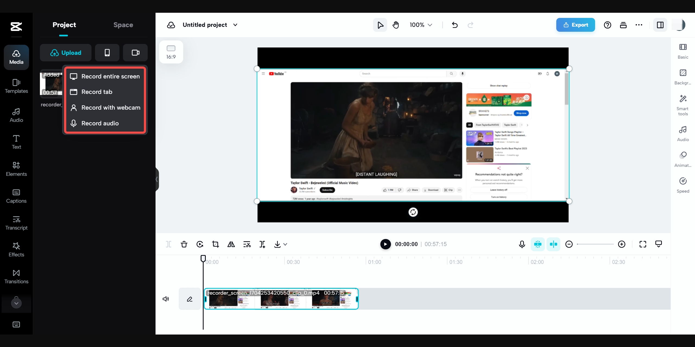
Task: Click the cloud save status icon
Action: 171,25
